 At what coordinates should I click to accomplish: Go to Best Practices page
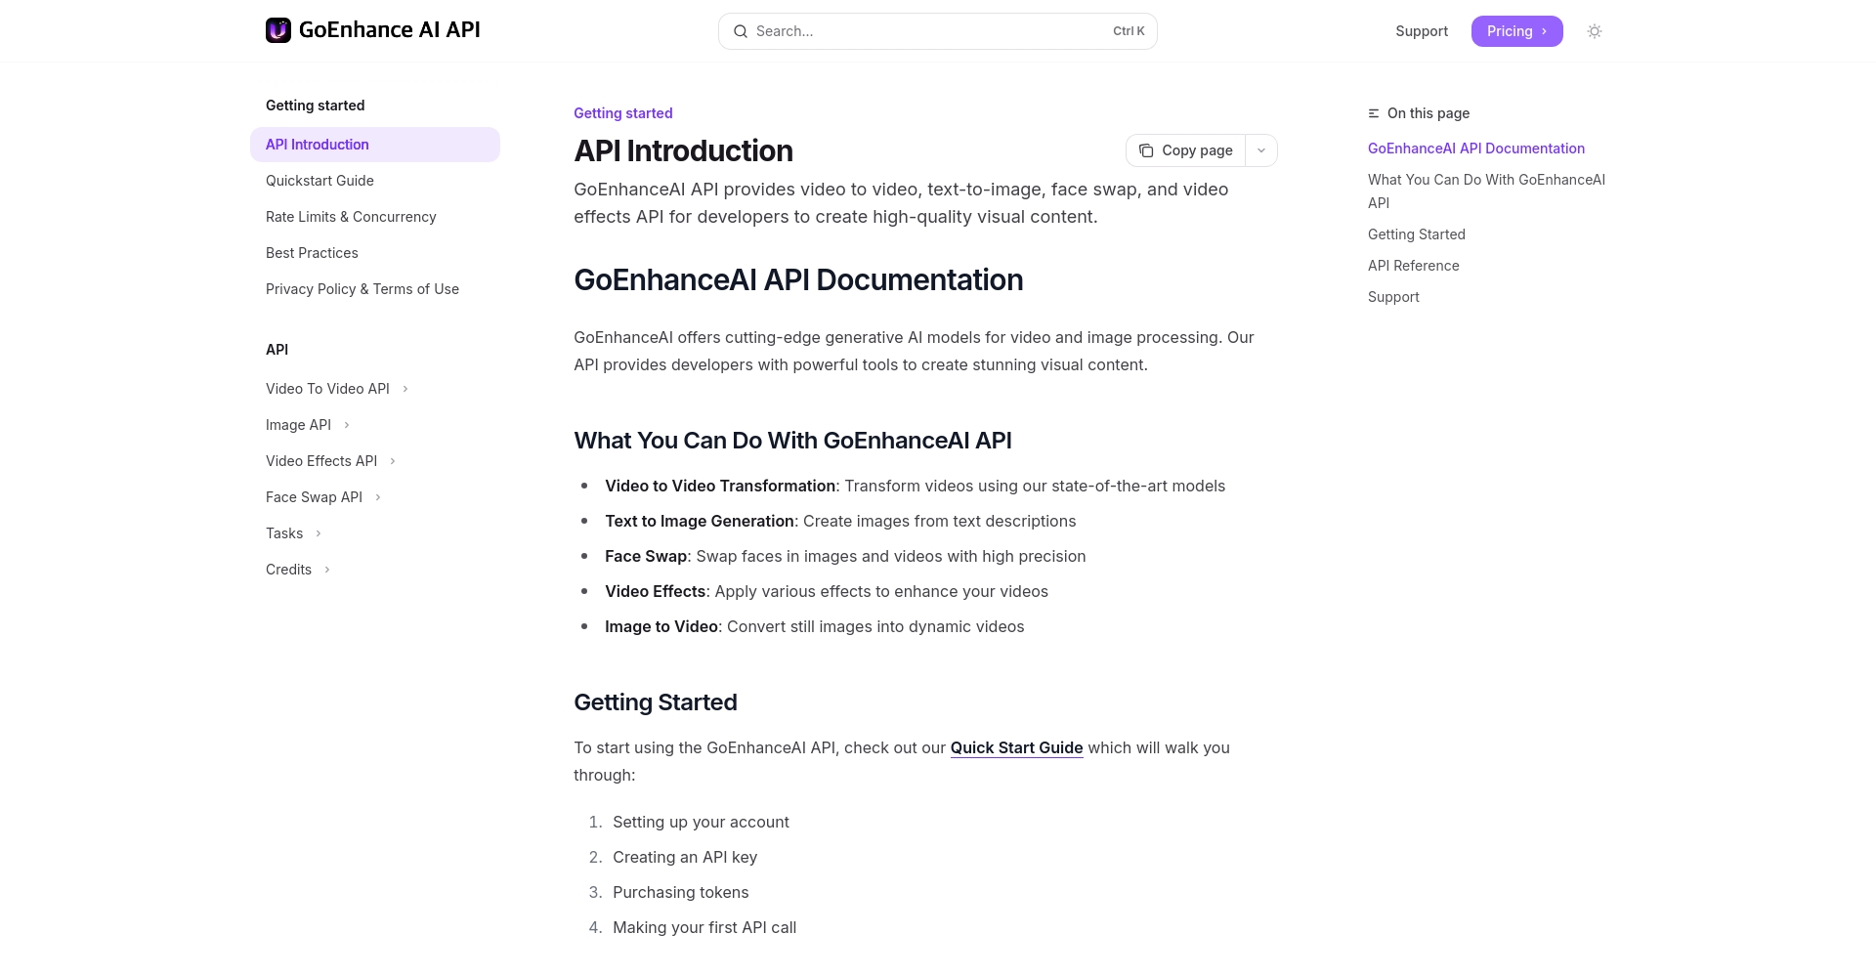point(312,253)
